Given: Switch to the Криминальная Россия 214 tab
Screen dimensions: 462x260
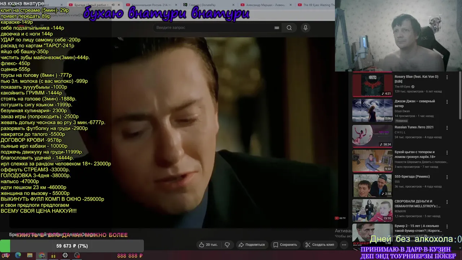Looking at the screenshot, I should [152, 5].
